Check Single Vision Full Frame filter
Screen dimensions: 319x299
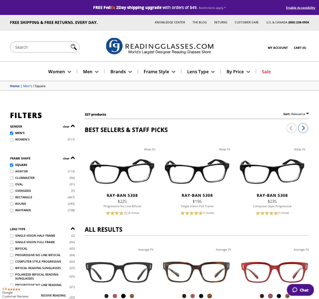tap(11, 242)
